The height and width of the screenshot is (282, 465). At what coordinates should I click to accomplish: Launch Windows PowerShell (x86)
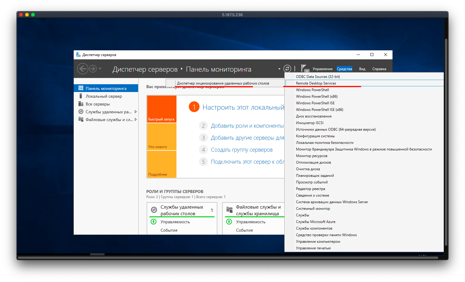coord(364,96)
